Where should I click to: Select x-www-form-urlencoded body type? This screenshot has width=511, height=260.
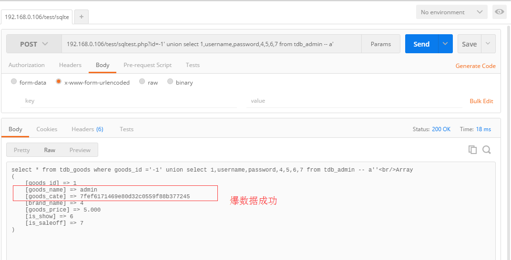coord(59,82)
